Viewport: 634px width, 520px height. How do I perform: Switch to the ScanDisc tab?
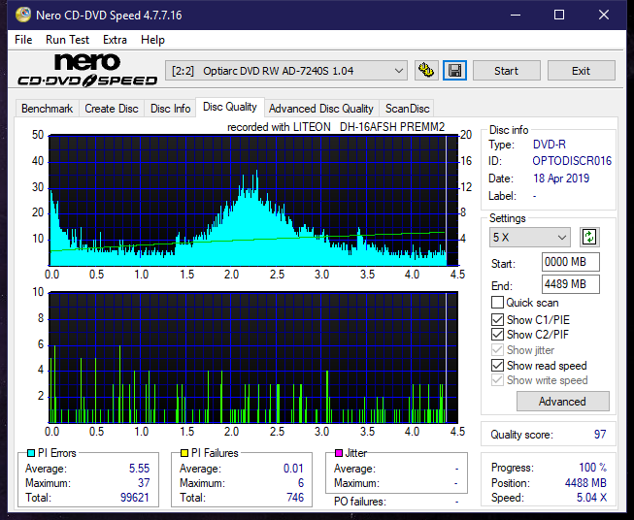407,109
